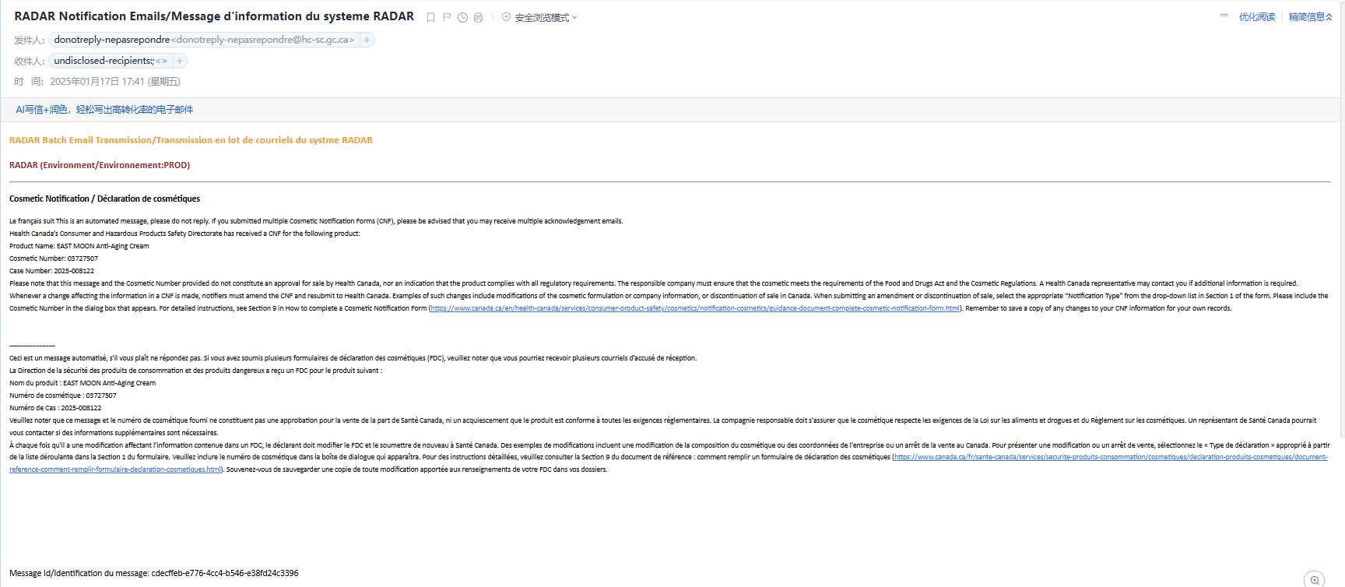
Task: Click 'Product Name: EAST MOON Anti-Aging Cream'
Action: (x=79, y=246)
